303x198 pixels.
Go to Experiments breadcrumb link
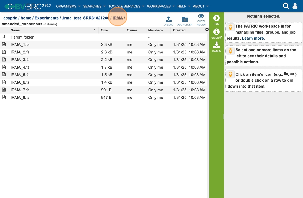click(x=47, y=18)
